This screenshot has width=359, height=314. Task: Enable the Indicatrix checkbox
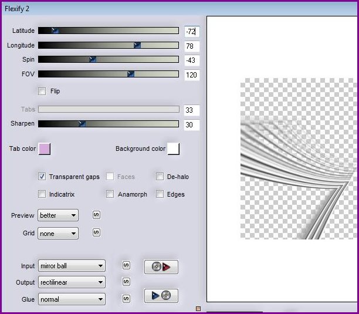[42, 194]
